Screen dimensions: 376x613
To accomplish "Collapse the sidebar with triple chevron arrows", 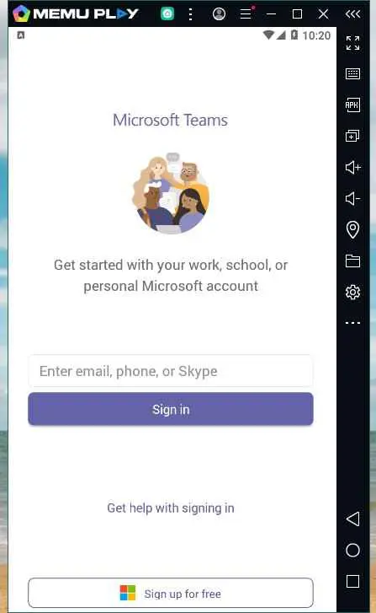I will pos(352,14).
